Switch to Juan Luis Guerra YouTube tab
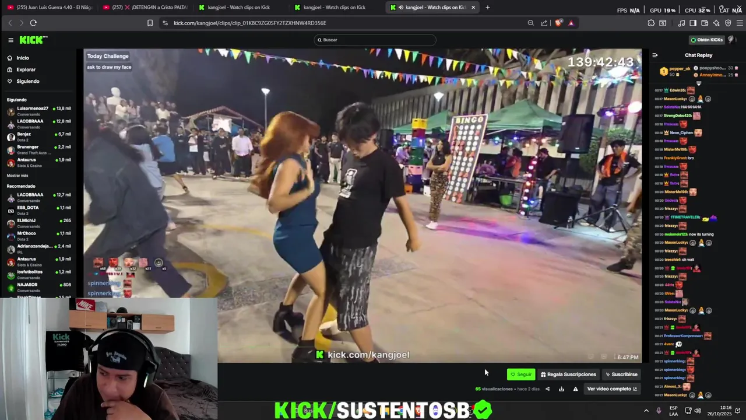 click(50, 7)
